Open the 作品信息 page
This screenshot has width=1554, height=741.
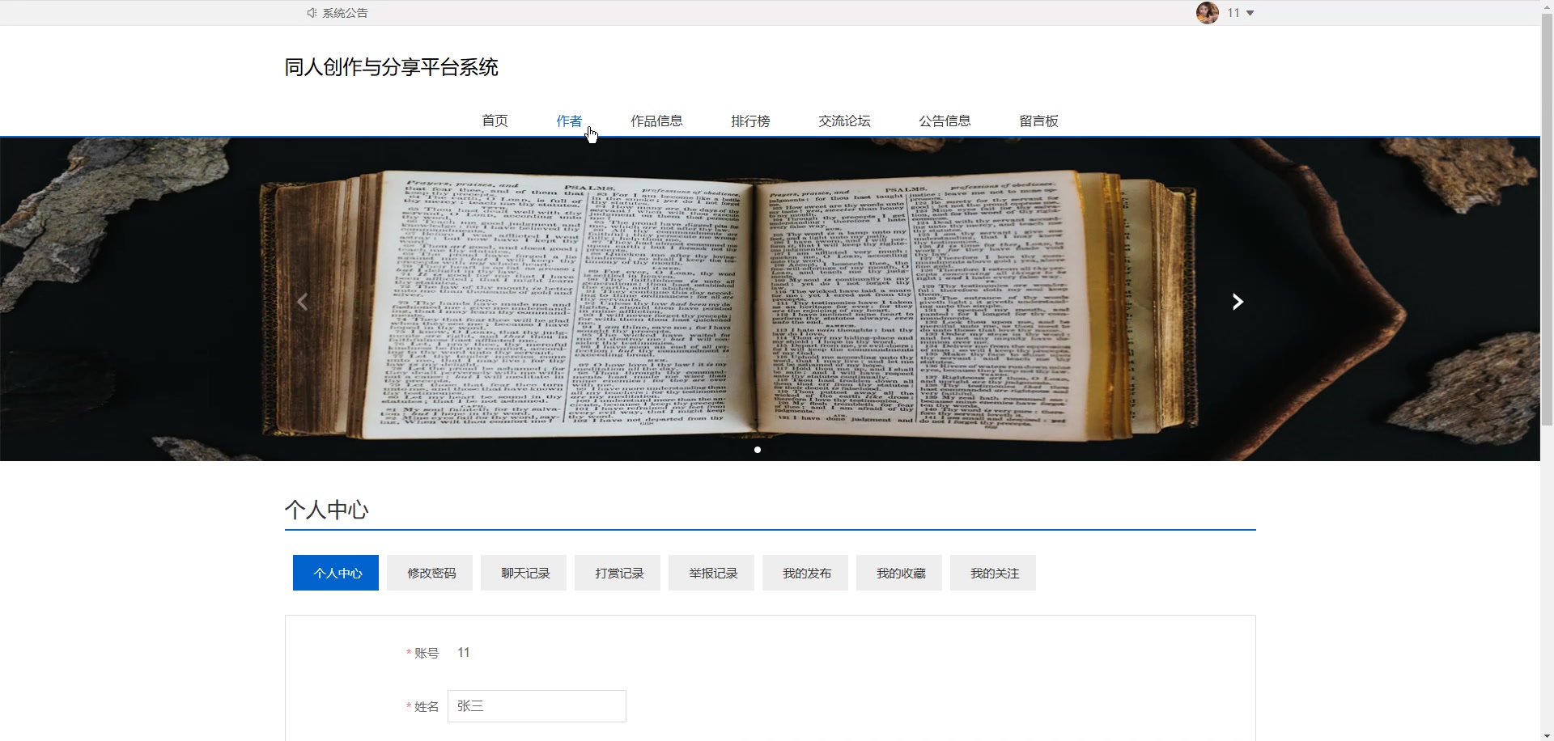tap(656, 121)
